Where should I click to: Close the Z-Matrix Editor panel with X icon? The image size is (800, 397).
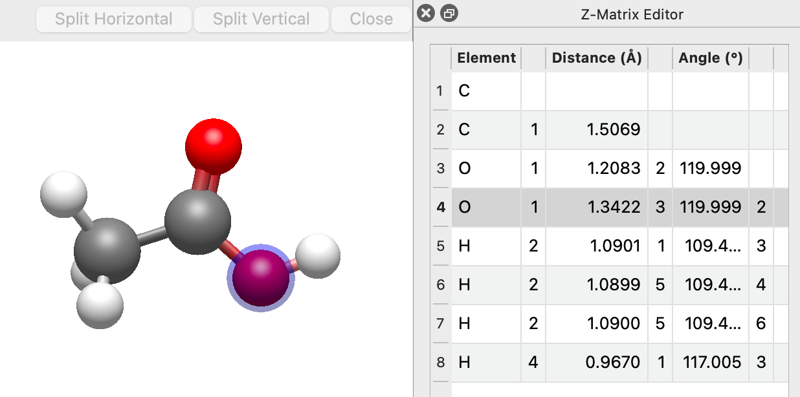(x=425, y=14)
